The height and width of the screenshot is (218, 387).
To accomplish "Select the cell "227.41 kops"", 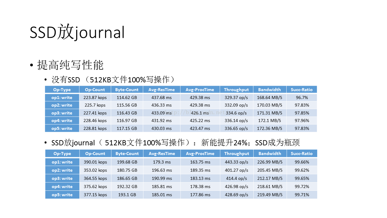I will [x=95, y=113].
